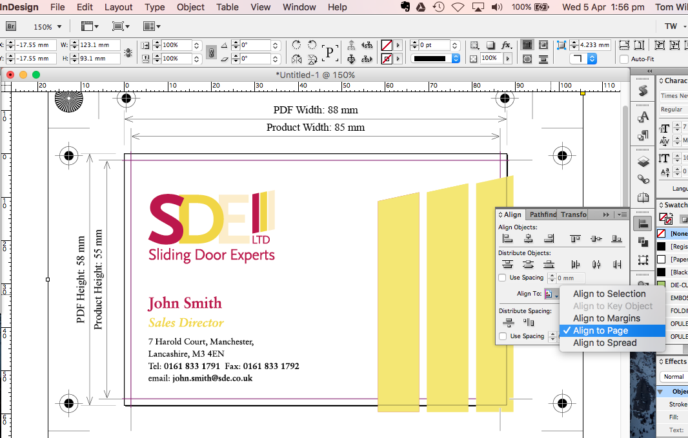Click the Distribute Top Edges icon
The height and width of the screenshot is (438, 688).
(x=507, y=264)
